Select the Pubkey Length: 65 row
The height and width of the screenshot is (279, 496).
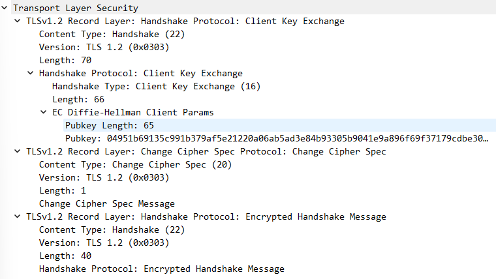coord(109,126)
